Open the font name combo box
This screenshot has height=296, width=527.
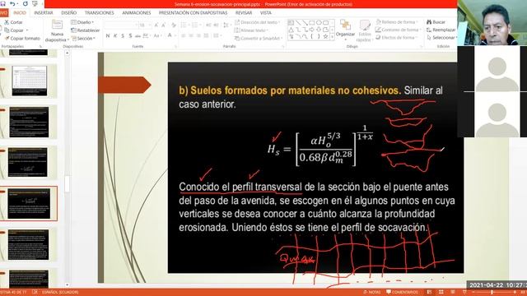tap(121, 25)
